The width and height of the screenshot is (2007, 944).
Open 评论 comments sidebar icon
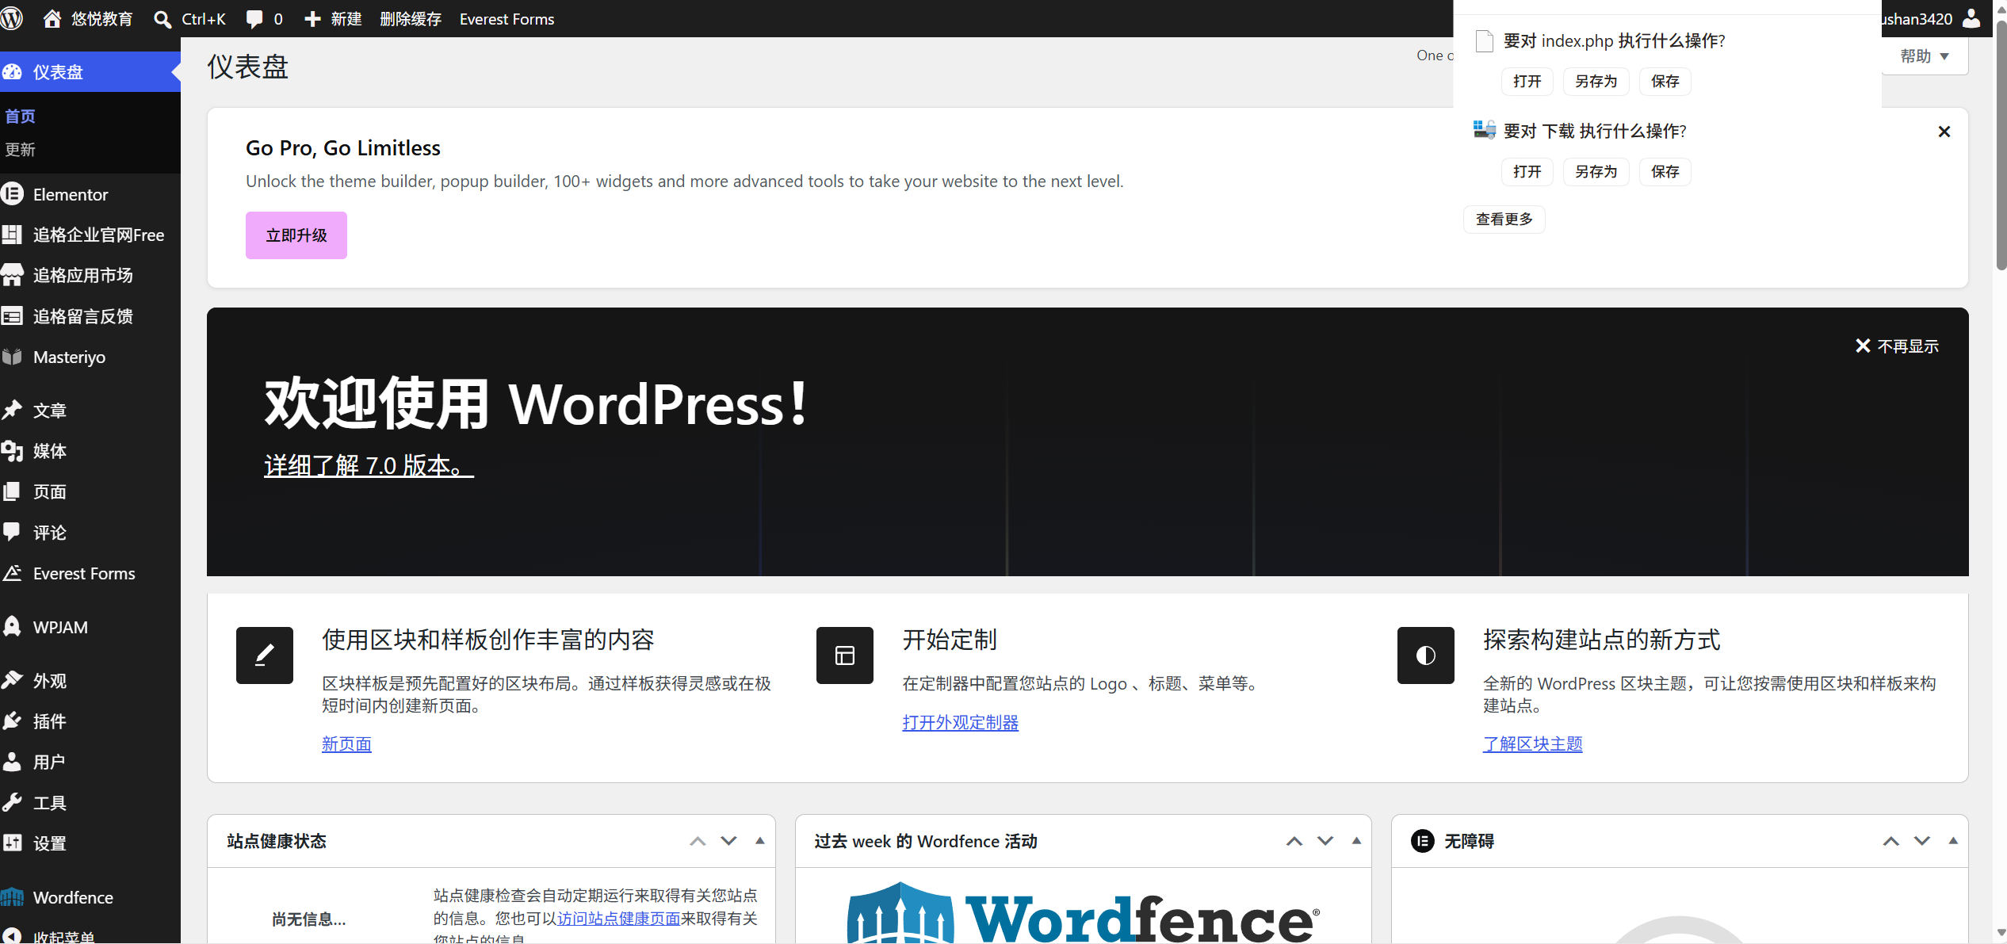[x=12, y=532]
